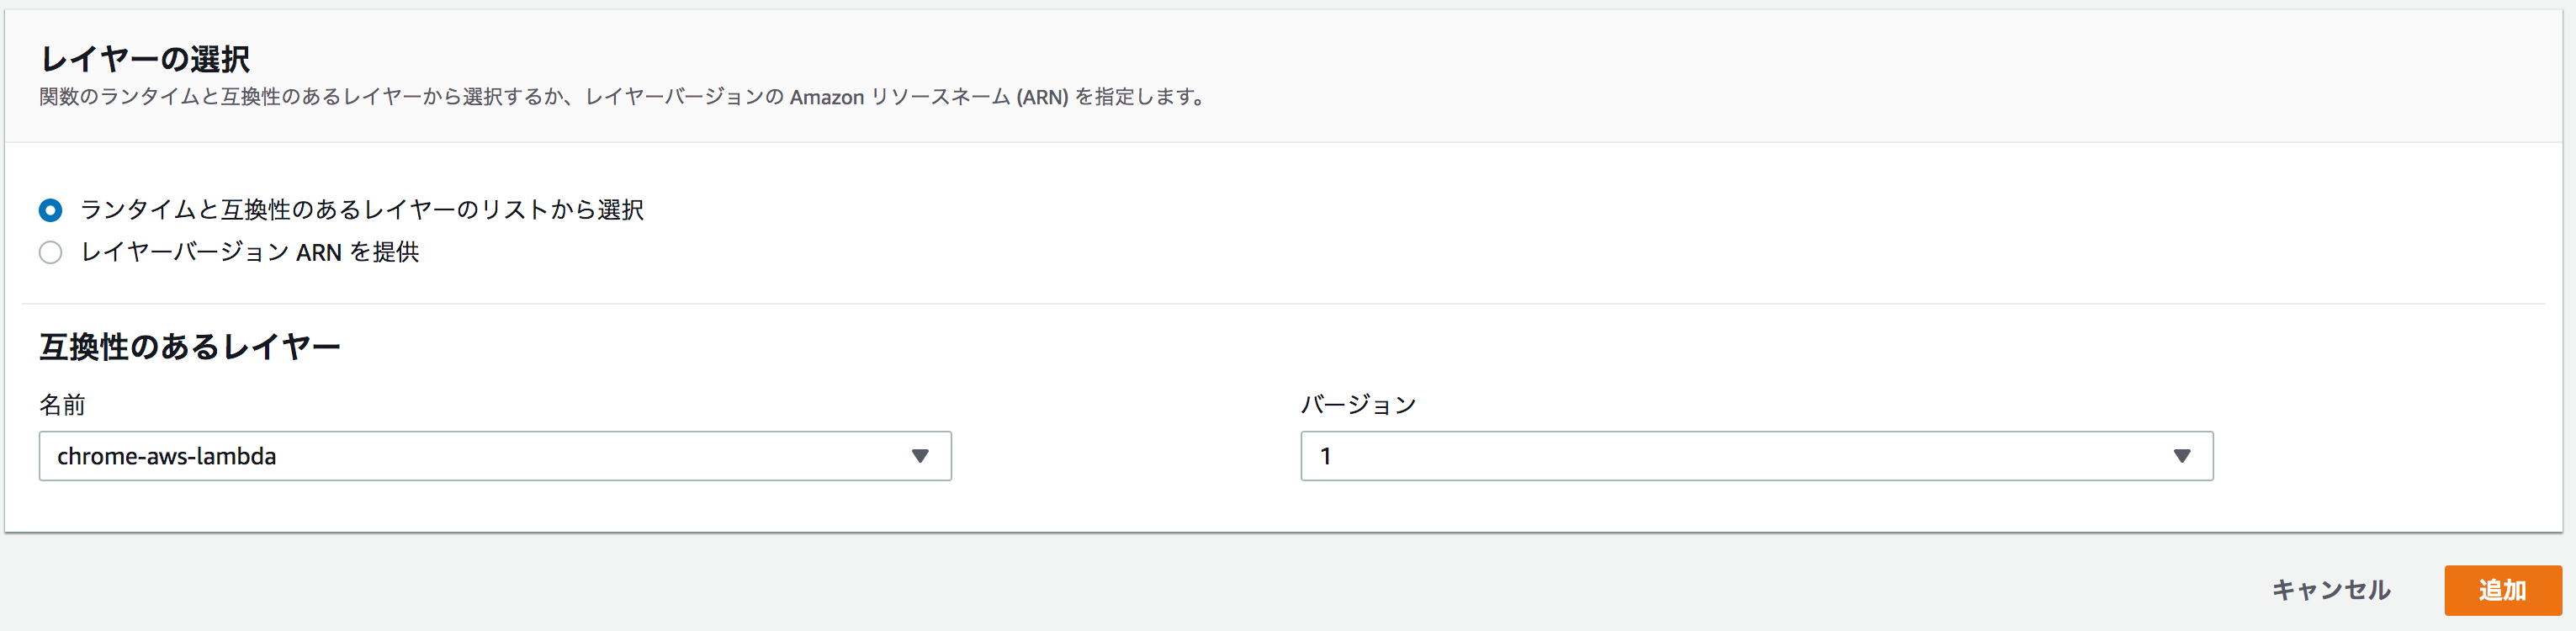Click the currently selected runtime layer radio
This screenshot has height=631, width=2576.
tap(50, 210)
